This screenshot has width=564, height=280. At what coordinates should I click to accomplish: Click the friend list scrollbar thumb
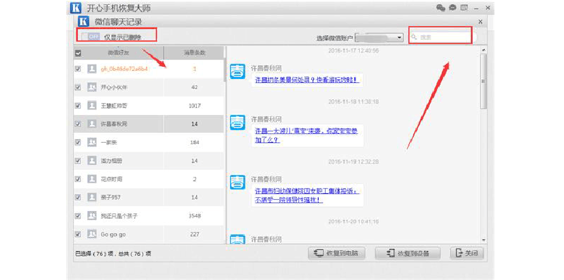(225, 70)
